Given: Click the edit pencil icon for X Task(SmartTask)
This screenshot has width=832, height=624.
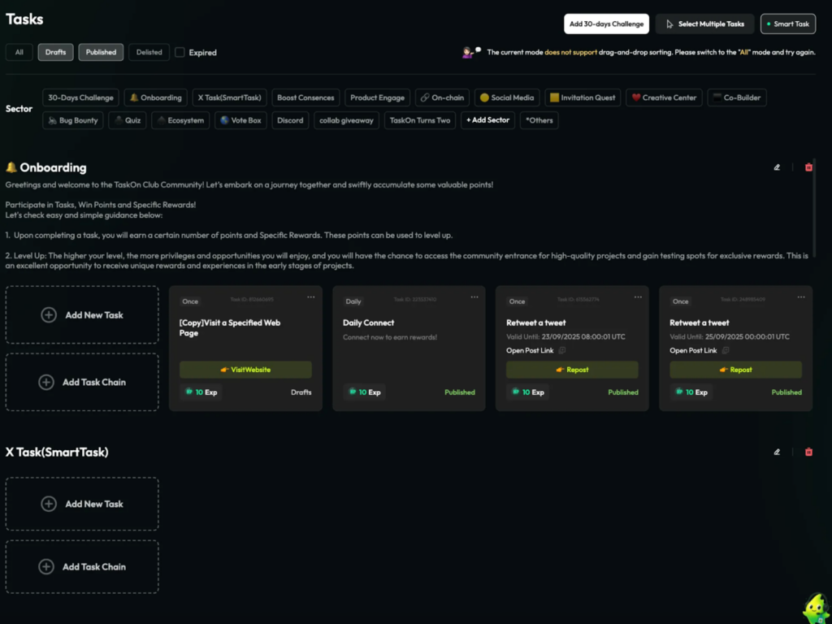Looking at the screenshot, I should click(x=777, y=452).
